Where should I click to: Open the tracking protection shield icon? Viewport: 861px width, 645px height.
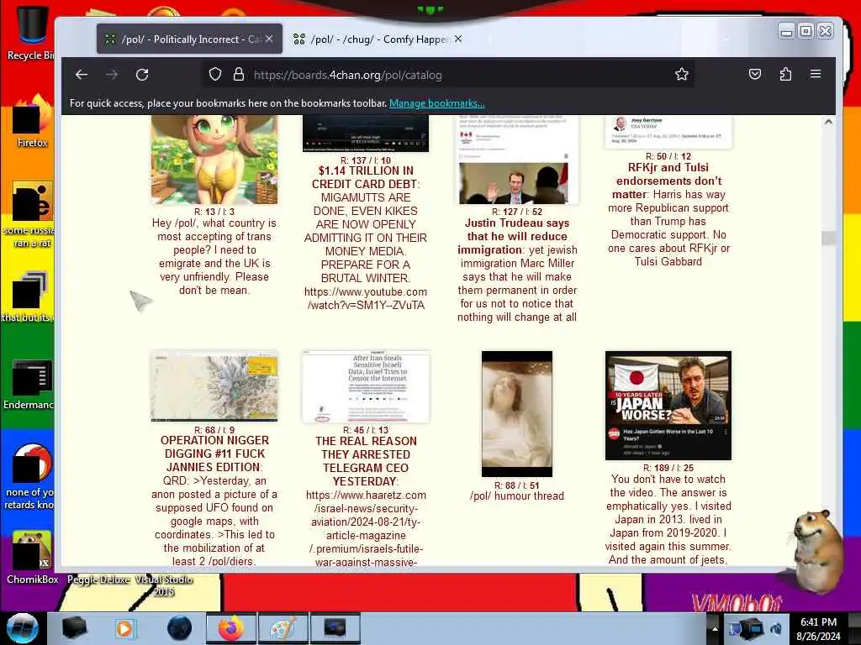215,75
